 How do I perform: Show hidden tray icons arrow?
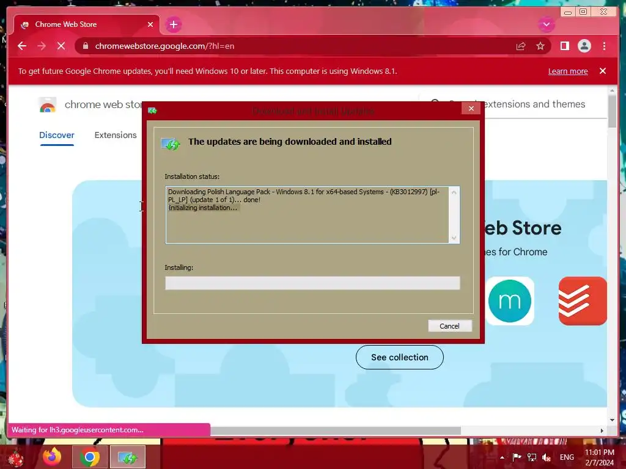[x=503, y=457]
